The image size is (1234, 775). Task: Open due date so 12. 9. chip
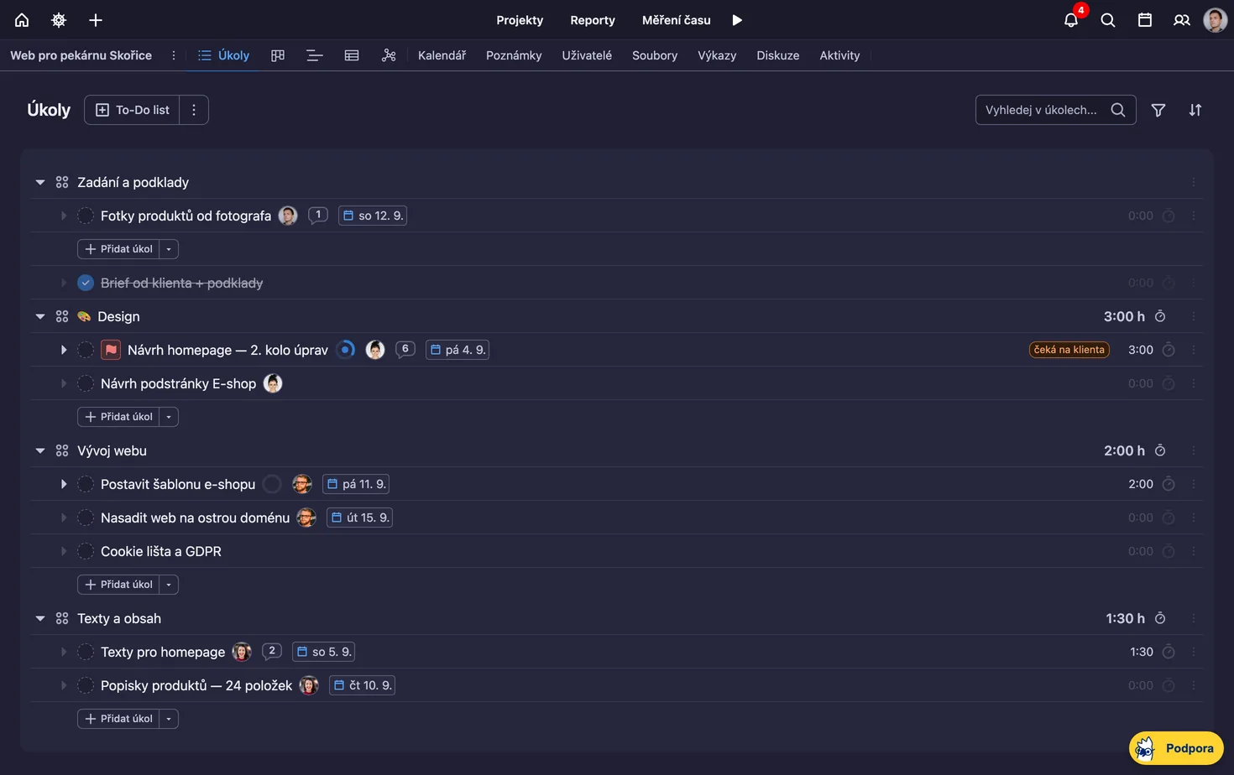[x=373, y=216]
